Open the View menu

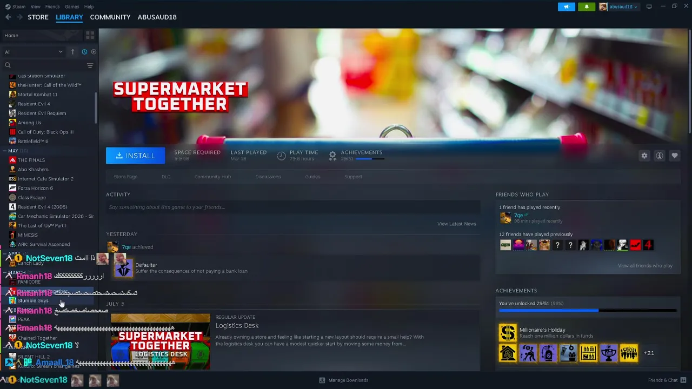pyautogui.click(x=35, y=6)
